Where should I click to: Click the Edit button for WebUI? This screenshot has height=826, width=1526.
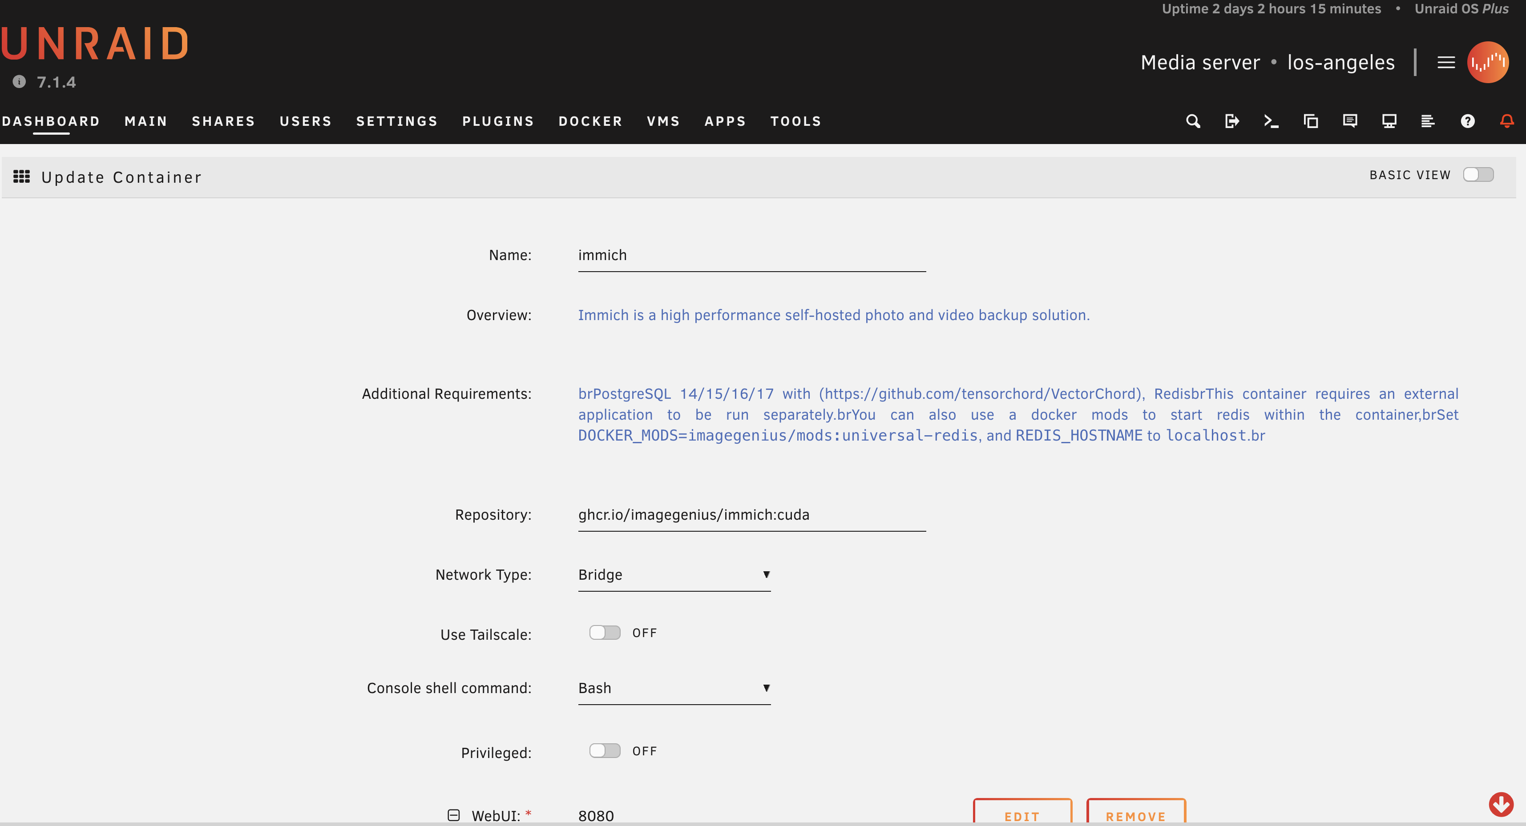(x=1022, y=815)
